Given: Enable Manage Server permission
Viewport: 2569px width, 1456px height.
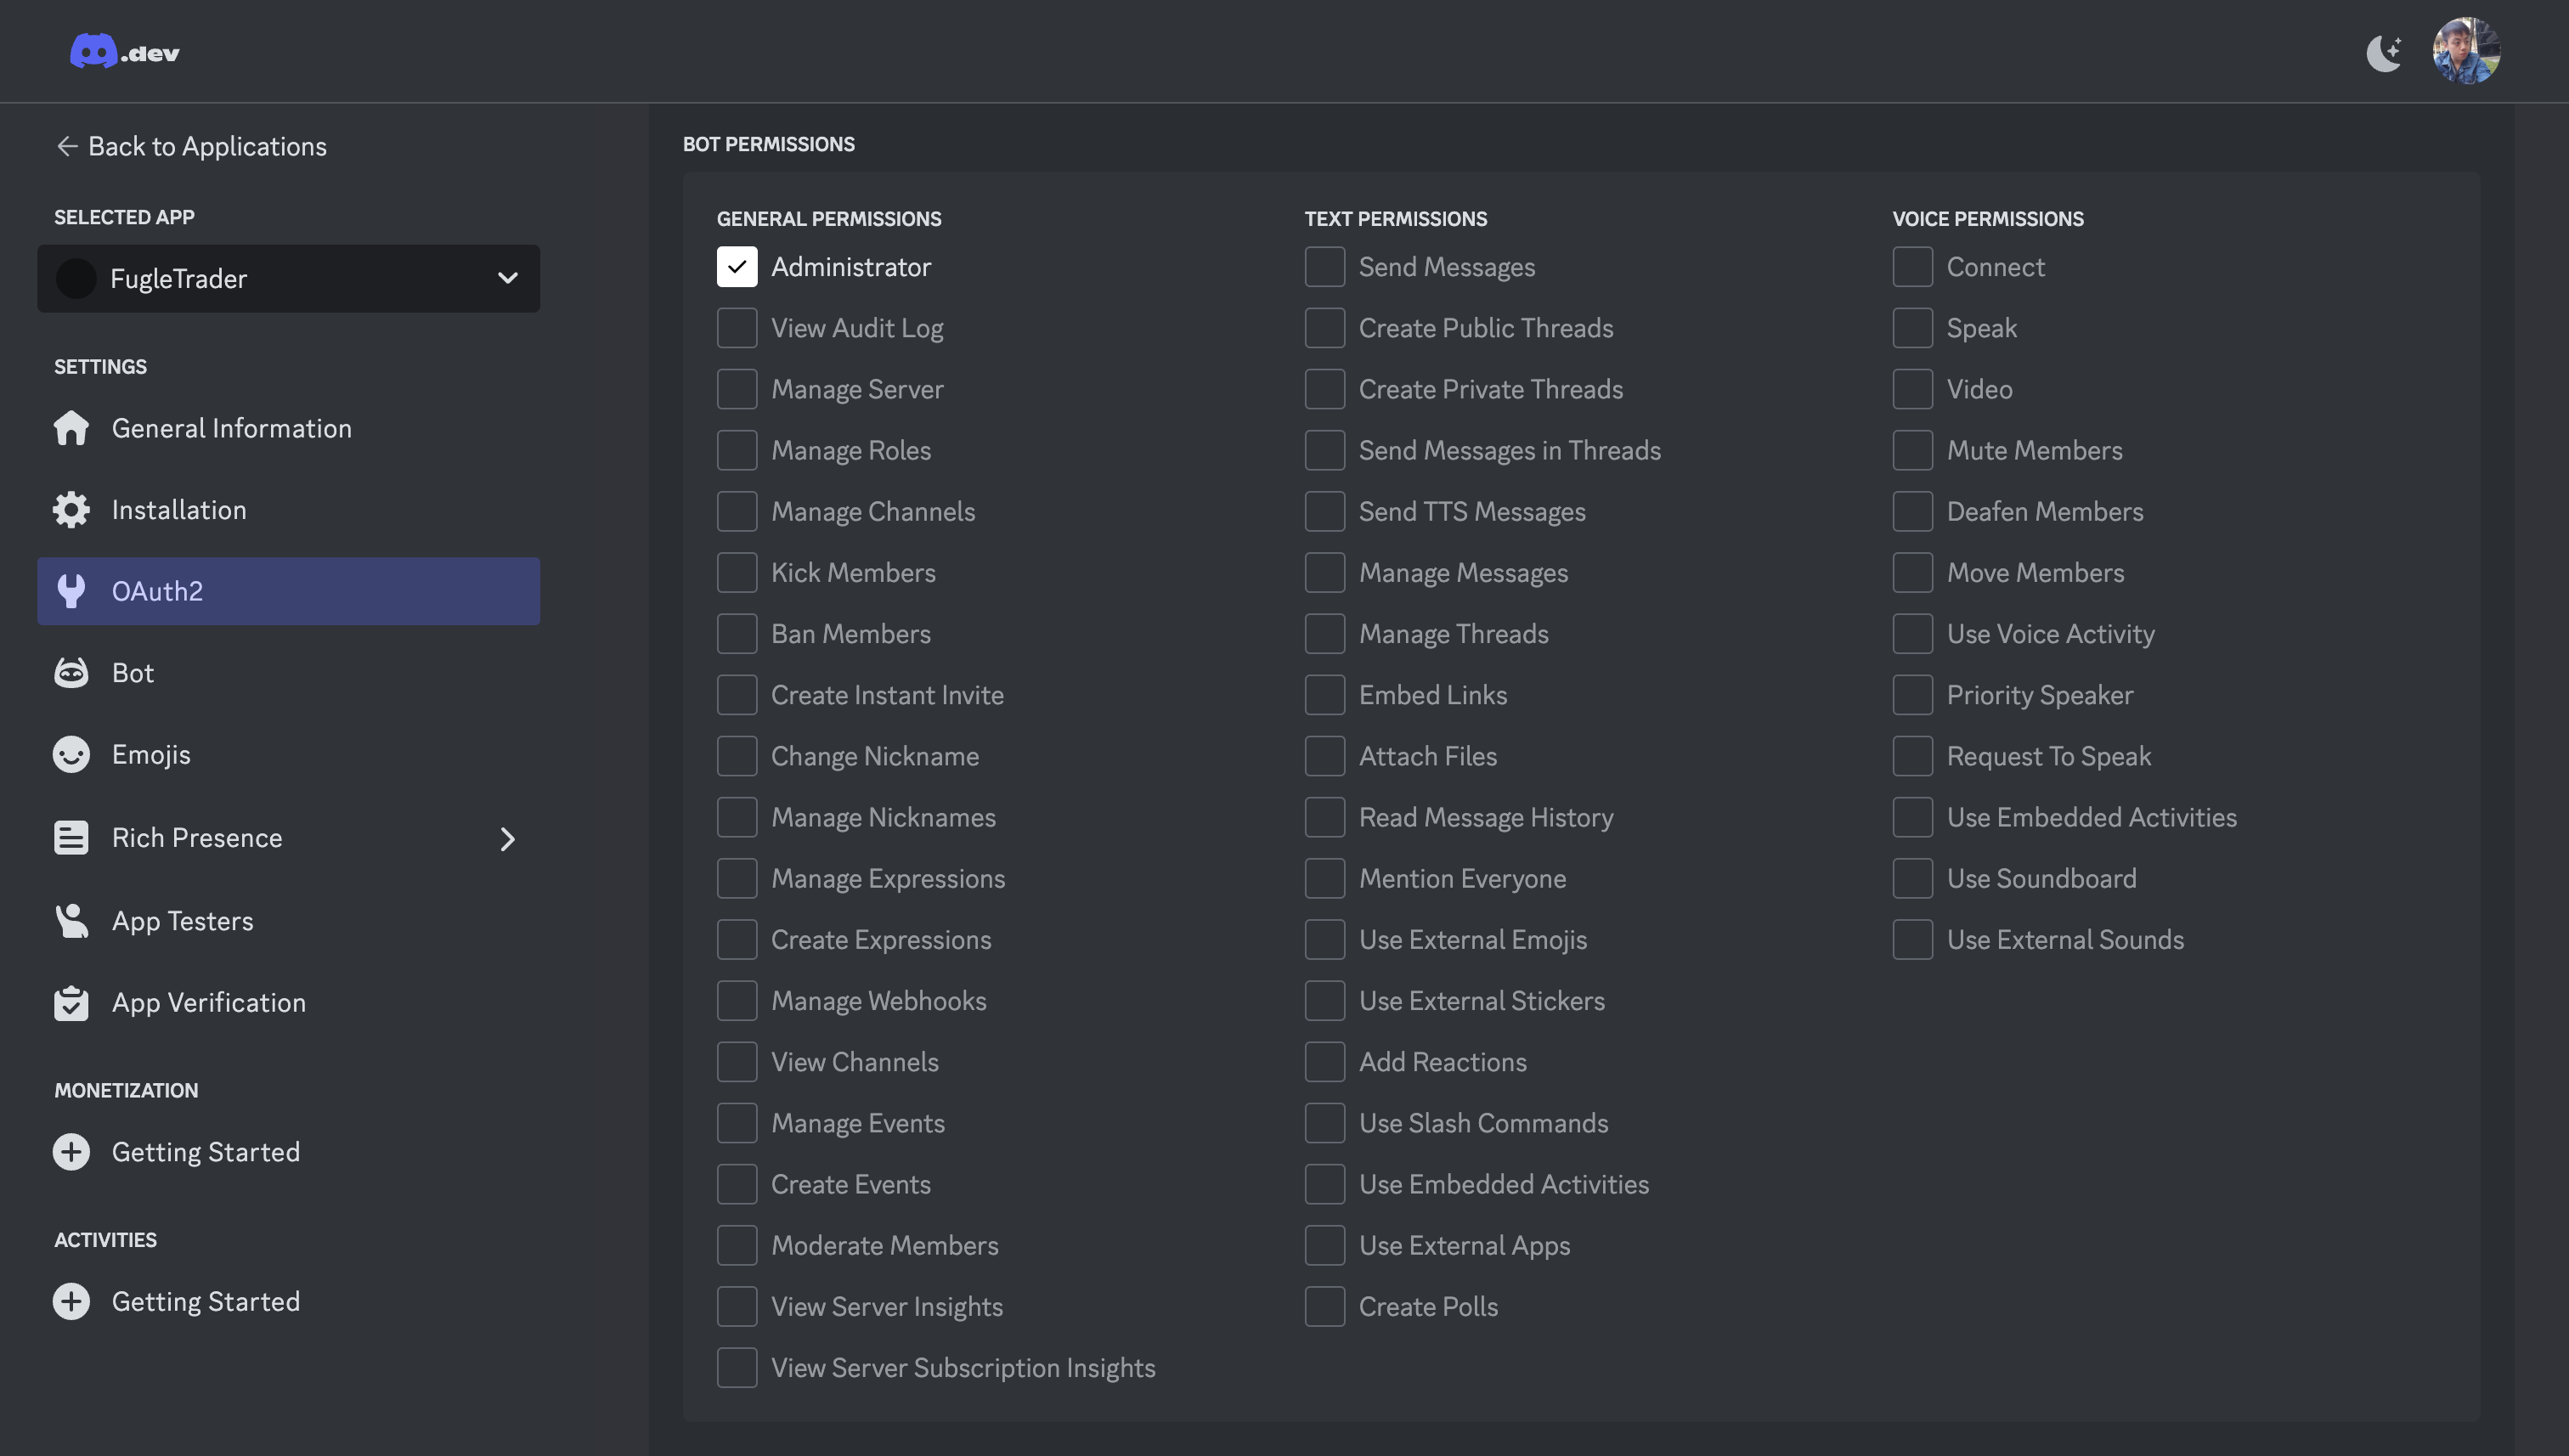Looking at the screenshot, I should point(737,389).
